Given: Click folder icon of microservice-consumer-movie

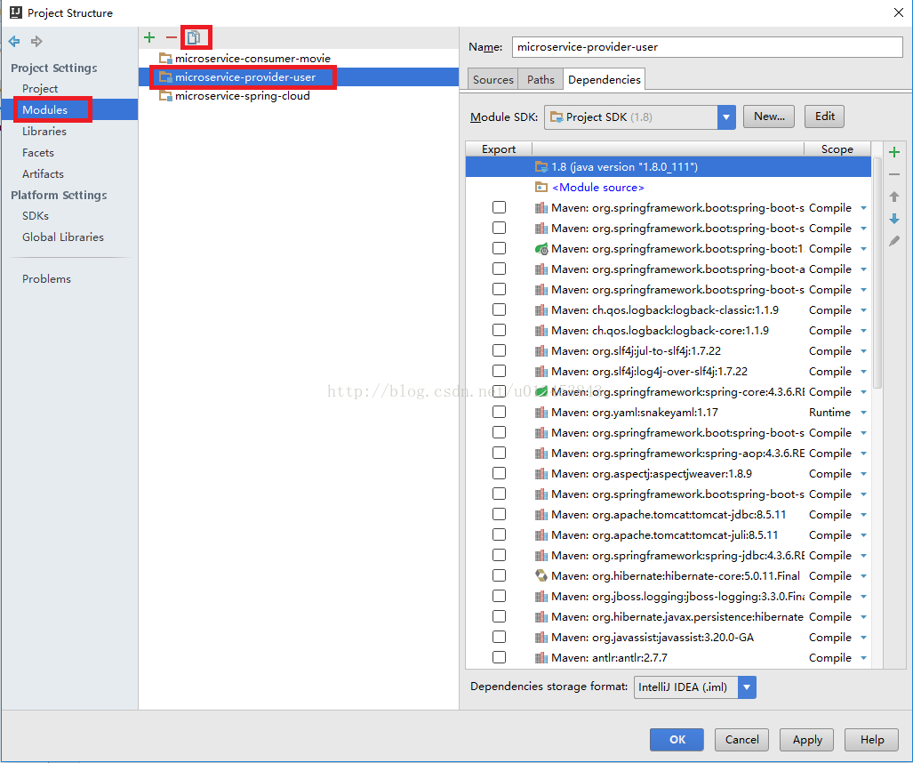Looking at the screenshot, I should coord(165,58).
